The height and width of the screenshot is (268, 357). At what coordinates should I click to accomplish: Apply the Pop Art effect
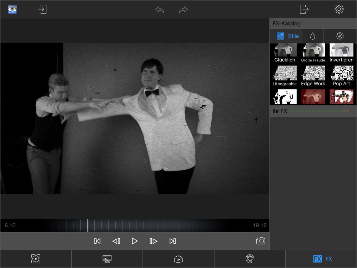[x=342, y=76]
